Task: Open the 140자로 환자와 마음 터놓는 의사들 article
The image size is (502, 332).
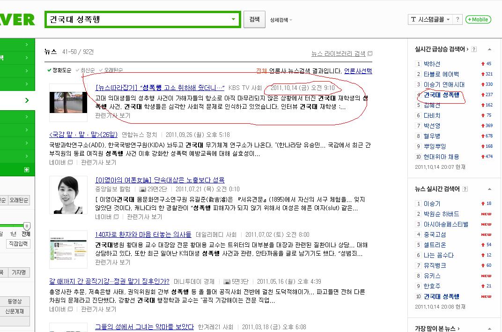Action: click(x=143, y=234)
